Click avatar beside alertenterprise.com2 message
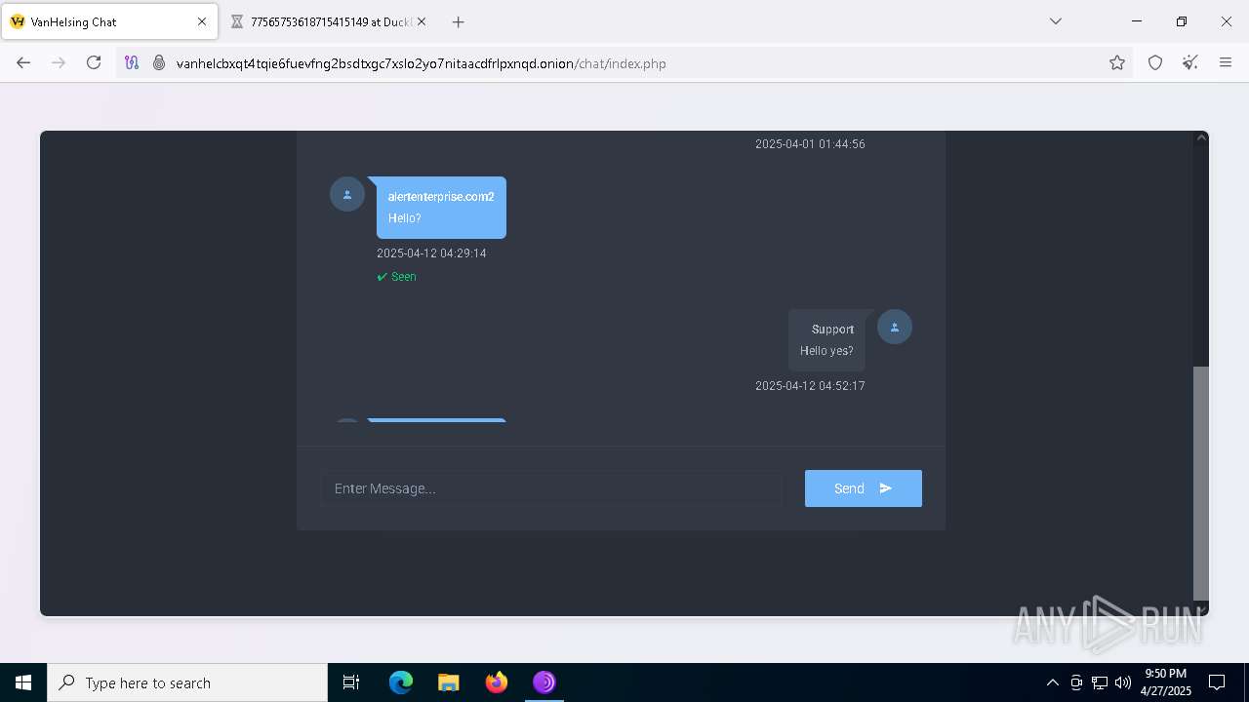This screenshot has height=702, width=1249. [347, 194]
